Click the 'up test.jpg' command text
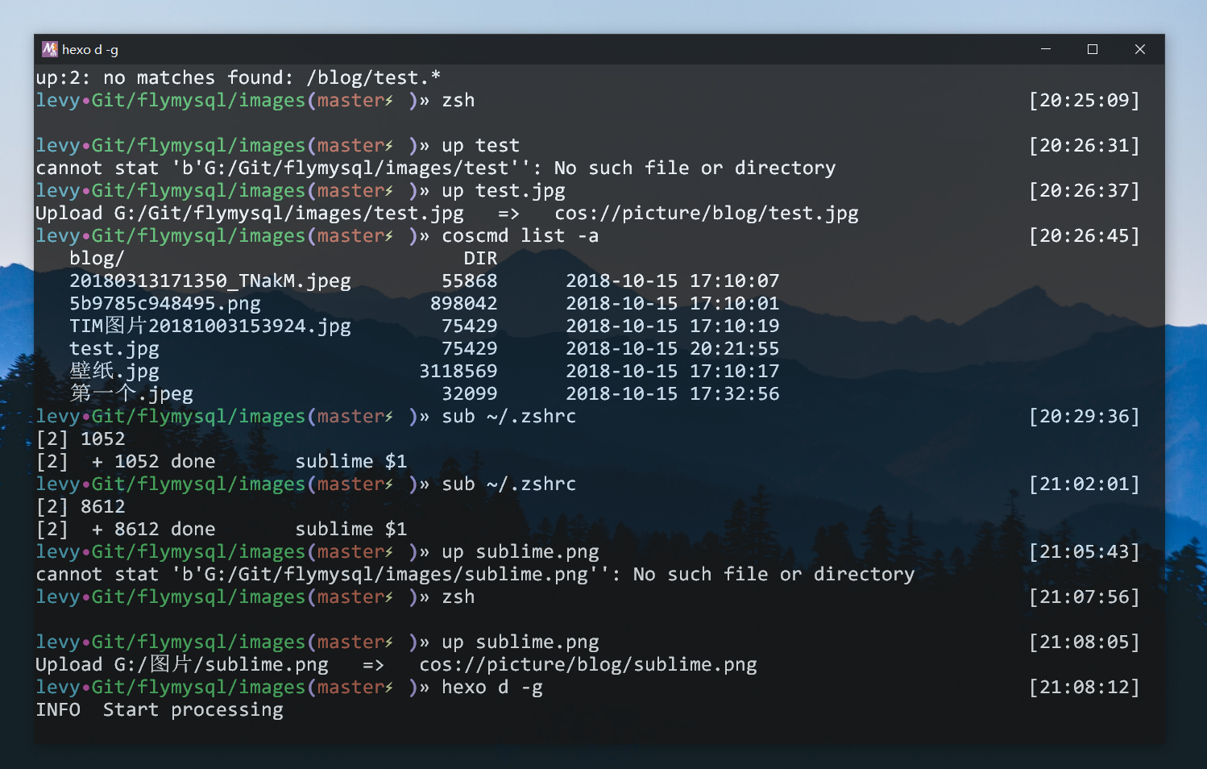Image resolution: width=1207 pixels, height=769 pixels. click(x=504, y=191)
